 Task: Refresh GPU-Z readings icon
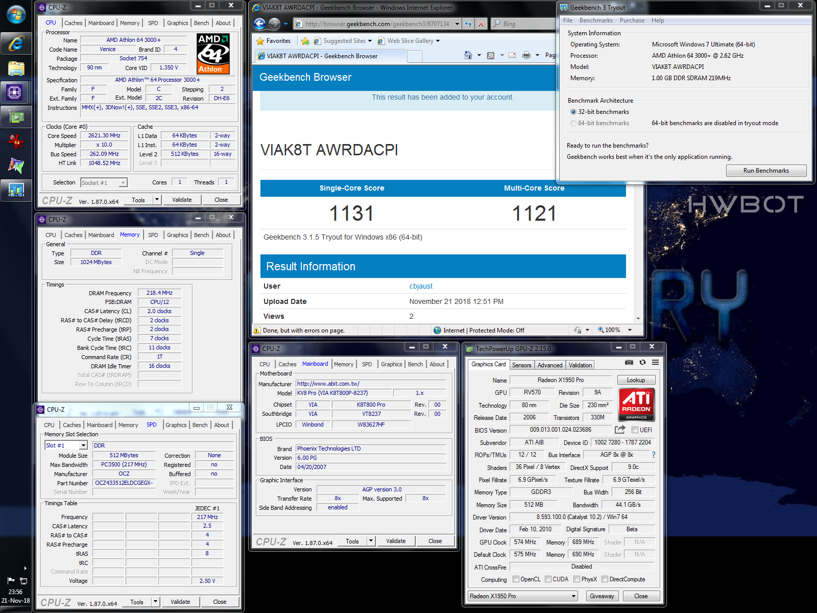[642, 362]
